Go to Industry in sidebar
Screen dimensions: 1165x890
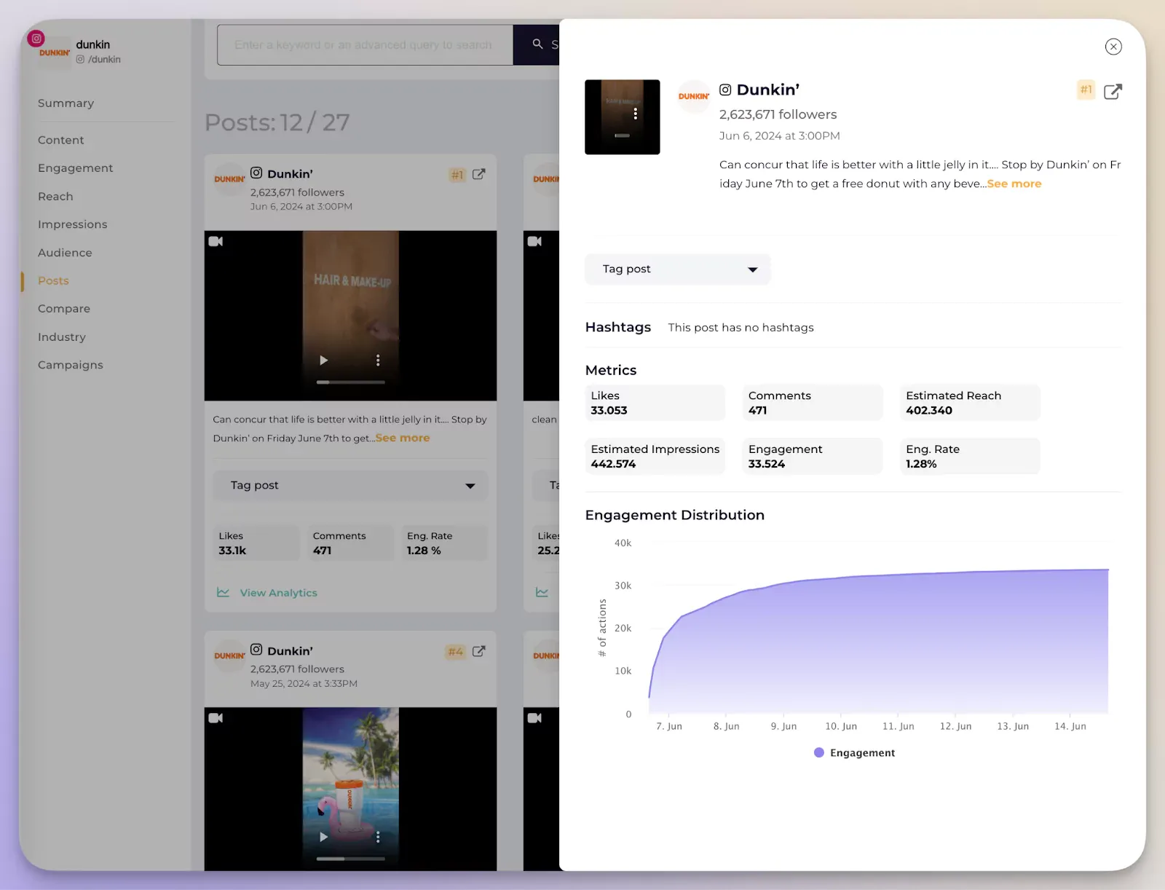click(62, 337)
